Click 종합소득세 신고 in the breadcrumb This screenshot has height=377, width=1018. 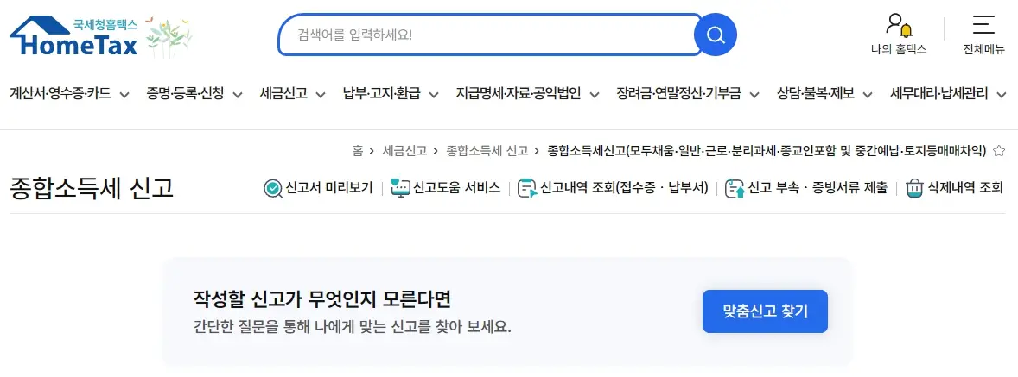click(x=487, y=151)
